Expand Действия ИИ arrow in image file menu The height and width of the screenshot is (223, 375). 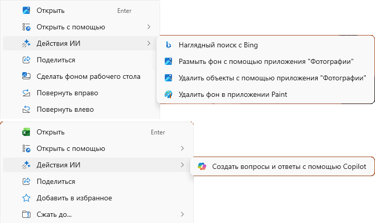[149, 43]
